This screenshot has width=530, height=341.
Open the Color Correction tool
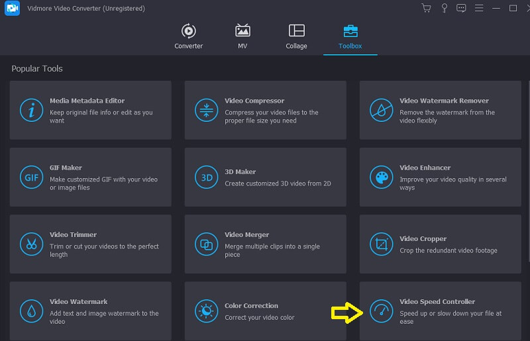(x=265, y=311)
